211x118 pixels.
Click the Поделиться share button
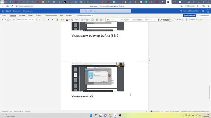click(189, 15)
